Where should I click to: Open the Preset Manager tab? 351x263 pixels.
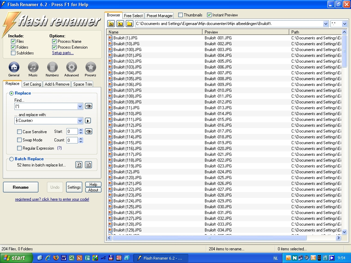coord(160,16)
